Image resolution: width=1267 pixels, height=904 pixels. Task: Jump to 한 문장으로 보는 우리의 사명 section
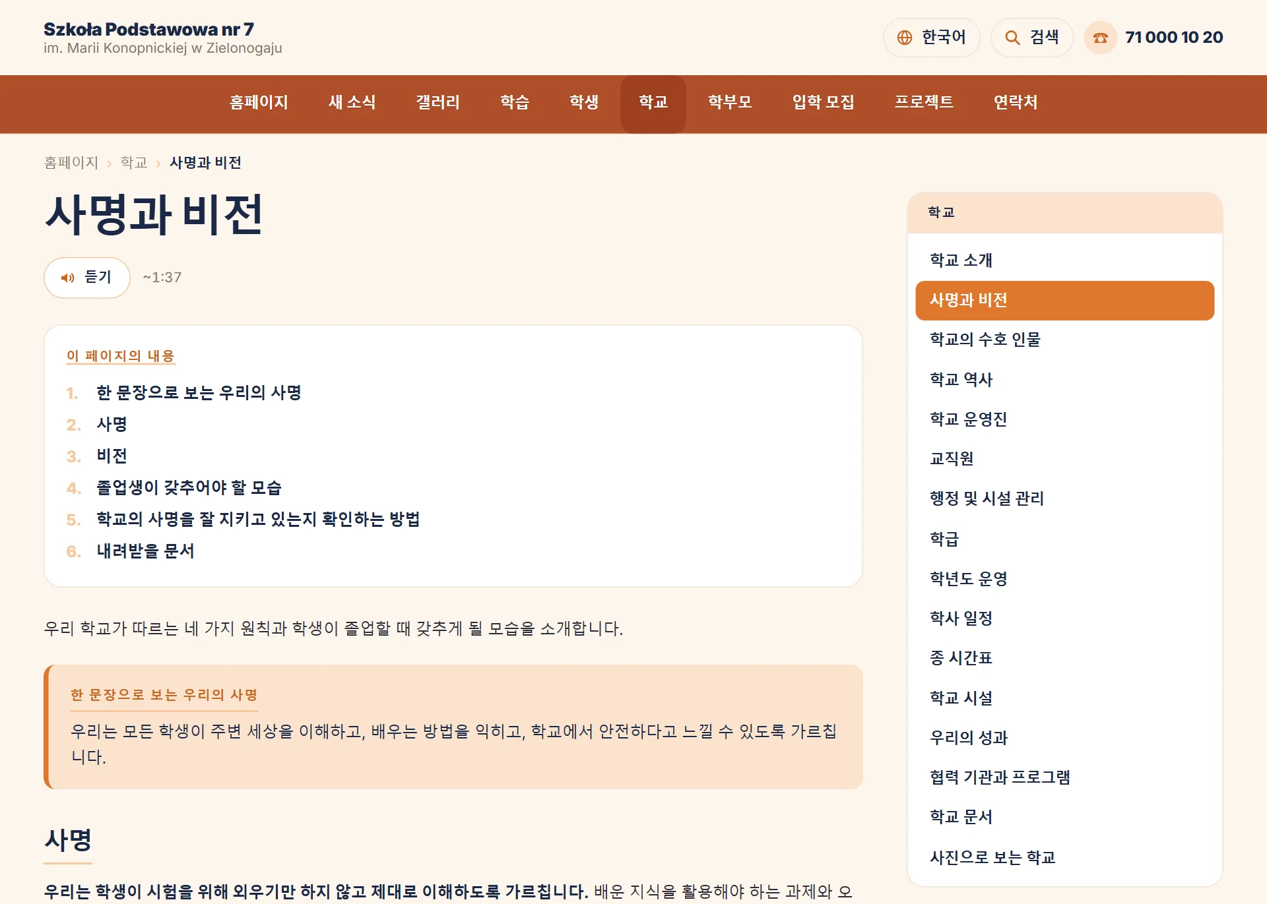pyautogui.click(x=199, y=392)
